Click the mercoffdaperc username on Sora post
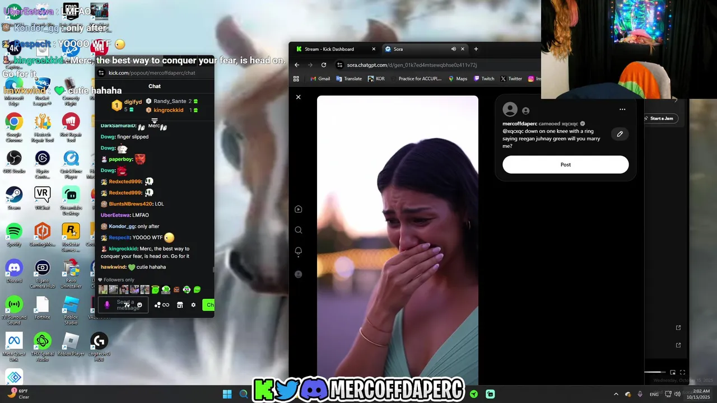Viewport: 717px width, 403px height. pyautogui.click(x=520, y=124)
